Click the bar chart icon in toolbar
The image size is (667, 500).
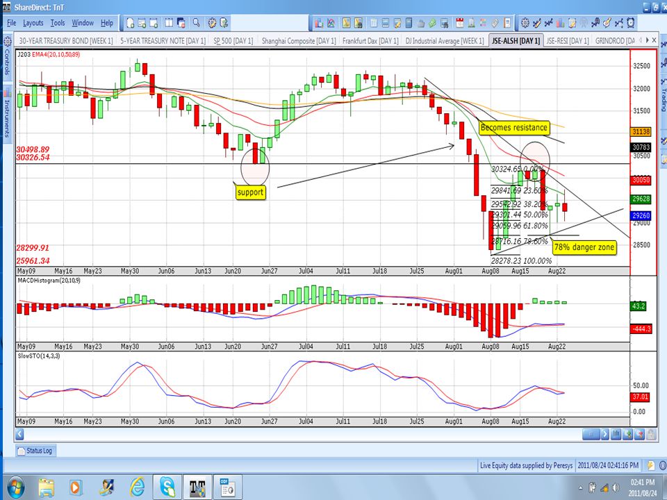pyautogui.click(x=319, y=23)
